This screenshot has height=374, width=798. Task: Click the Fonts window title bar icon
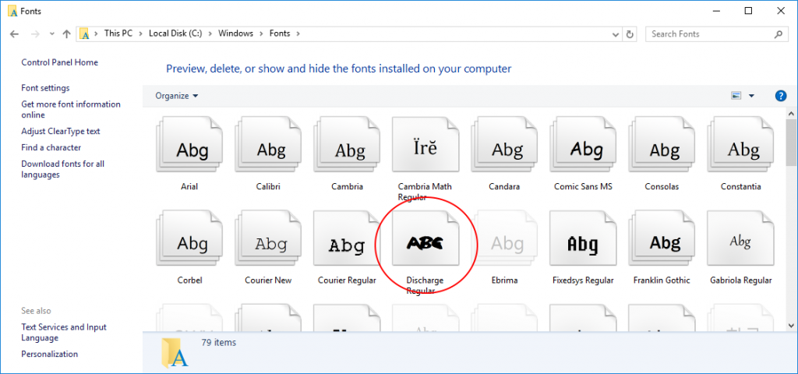[x=12, y=11]
